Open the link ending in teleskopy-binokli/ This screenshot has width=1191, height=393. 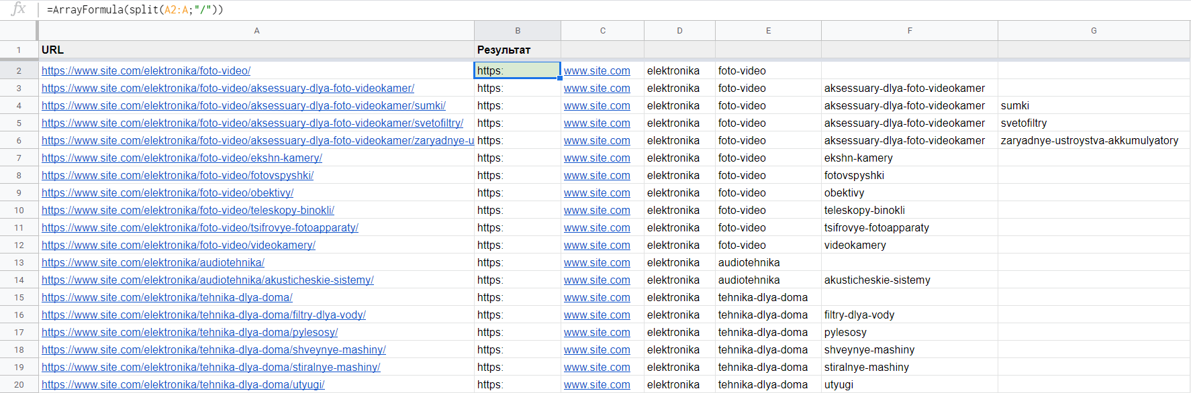[x=188, y=210]
